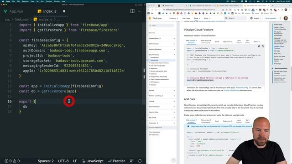Click the Enable Offline Data link
The height and width of the screenshot is (164, 292).
point(231,90)
